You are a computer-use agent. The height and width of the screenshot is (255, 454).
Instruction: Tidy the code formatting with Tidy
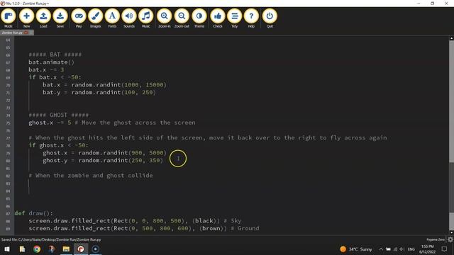[234, 18]
